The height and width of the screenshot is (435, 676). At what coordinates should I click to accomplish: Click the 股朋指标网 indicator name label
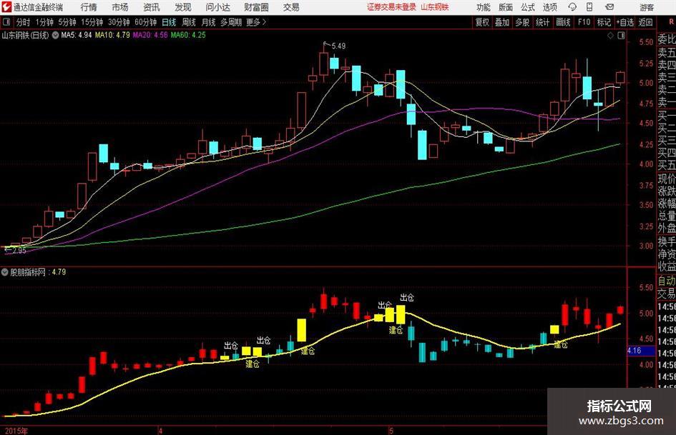click(x=28, y=272)
